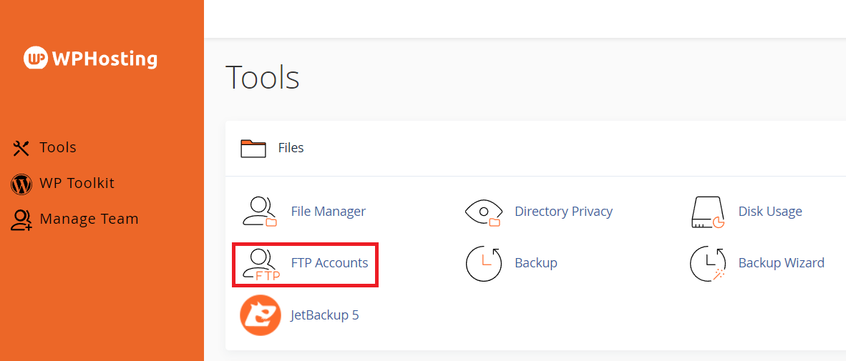Viewport: 846px width, 361px height.
Task: Open the Directory Privacy link
Action: pyautogui.click(x=563, y=212)
